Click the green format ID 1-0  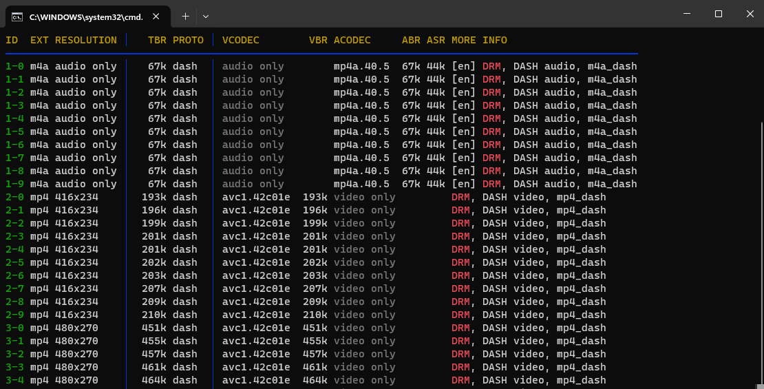point(14,66)
